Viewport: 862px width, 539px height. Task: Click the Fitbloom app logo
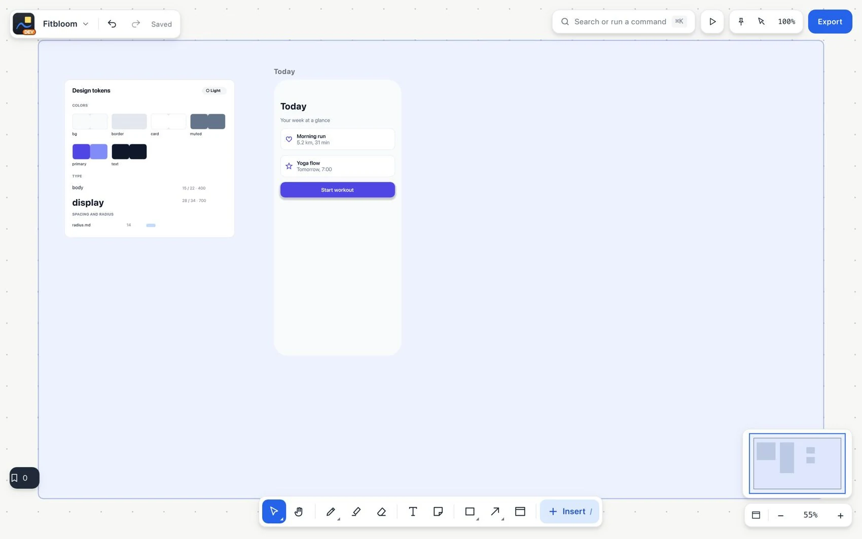(24, 24)
